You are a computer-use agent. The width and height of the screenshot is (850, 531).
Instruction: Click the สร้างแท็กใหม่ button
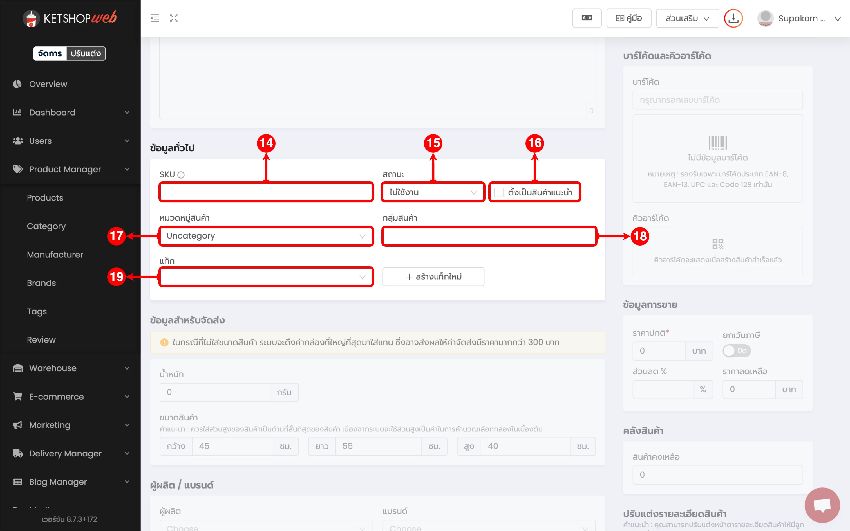click(433, 277)
